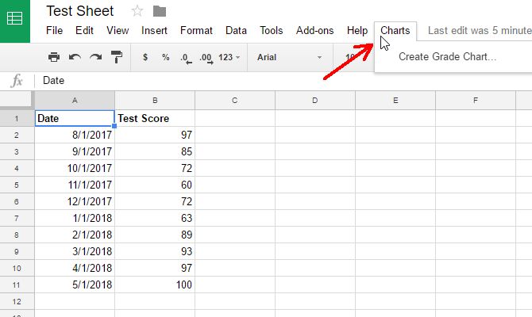Click cell with date 3/1/2018
Screen dimensions: 532x317
[75, 251]
